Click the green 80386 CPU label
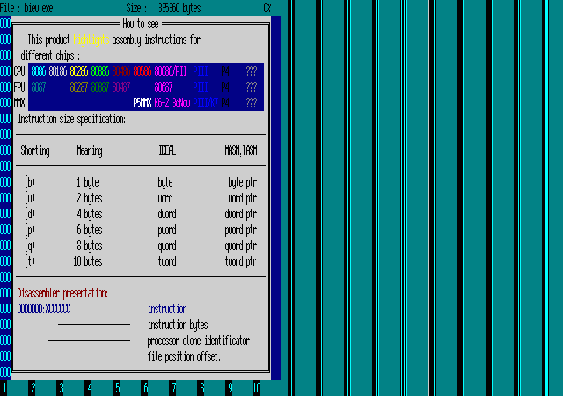 [99, 71]
